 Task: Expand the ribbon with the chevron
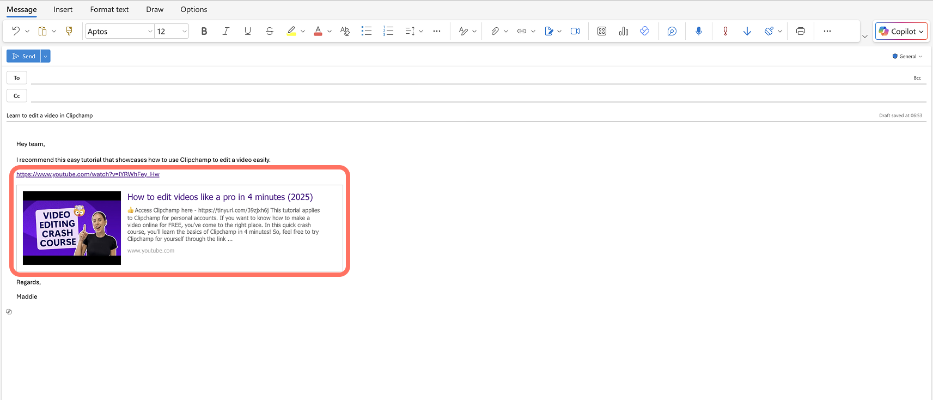(865, 37)
